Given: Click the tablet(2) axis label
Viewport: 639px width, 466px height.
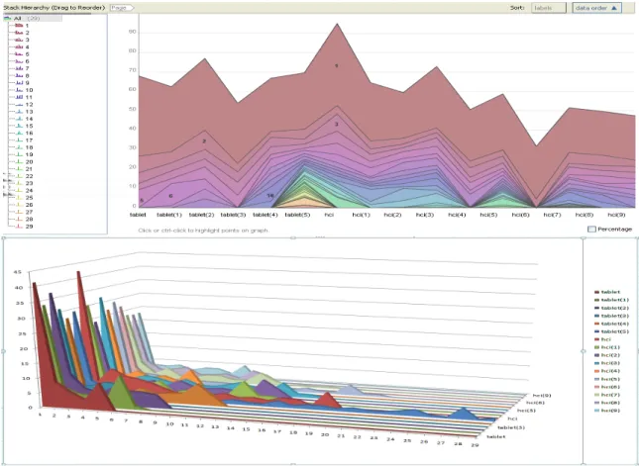Looking at the screenshot, I should point(201,215).
